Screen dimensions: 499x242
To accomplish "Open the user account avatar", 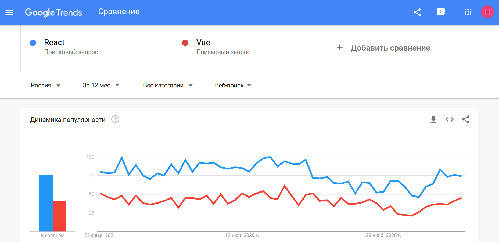I will tap(487, 12).
